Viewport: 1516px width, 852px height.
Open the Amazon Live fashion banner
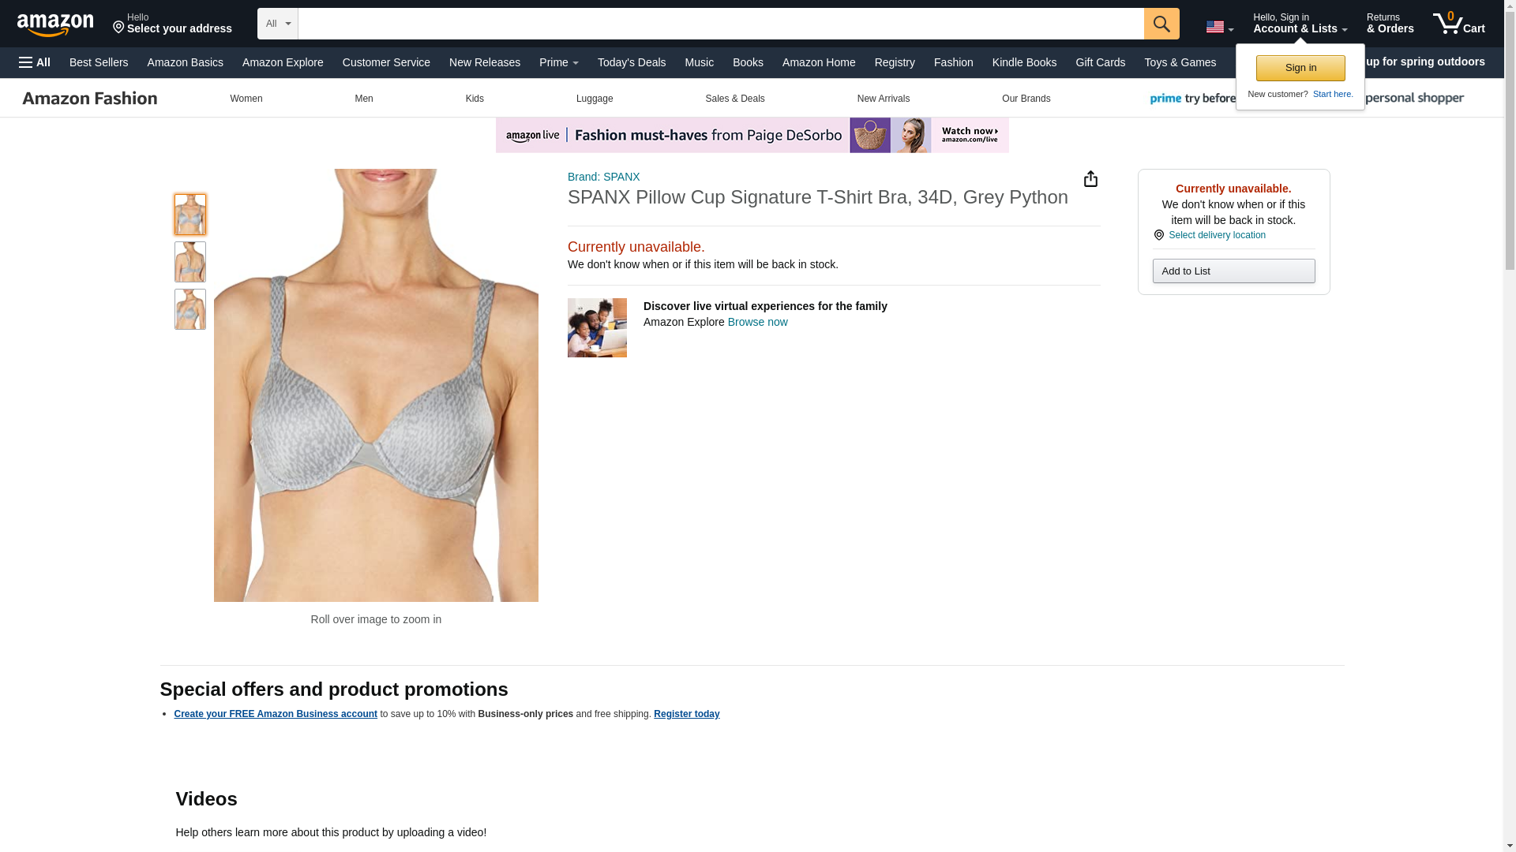coord(752,136)
